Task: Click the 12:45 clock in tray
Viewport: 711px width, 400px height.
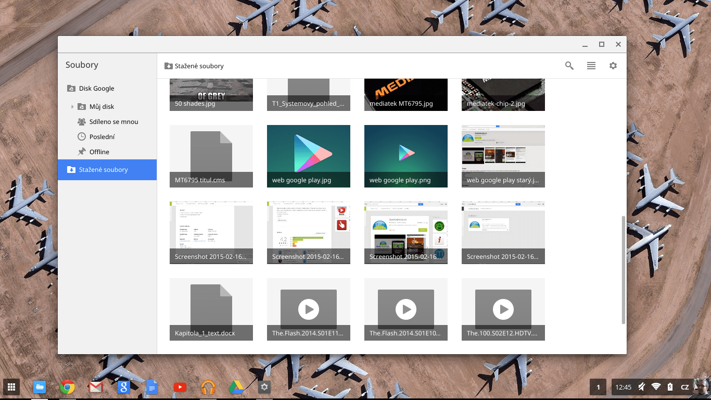Action: click(623, 387)
